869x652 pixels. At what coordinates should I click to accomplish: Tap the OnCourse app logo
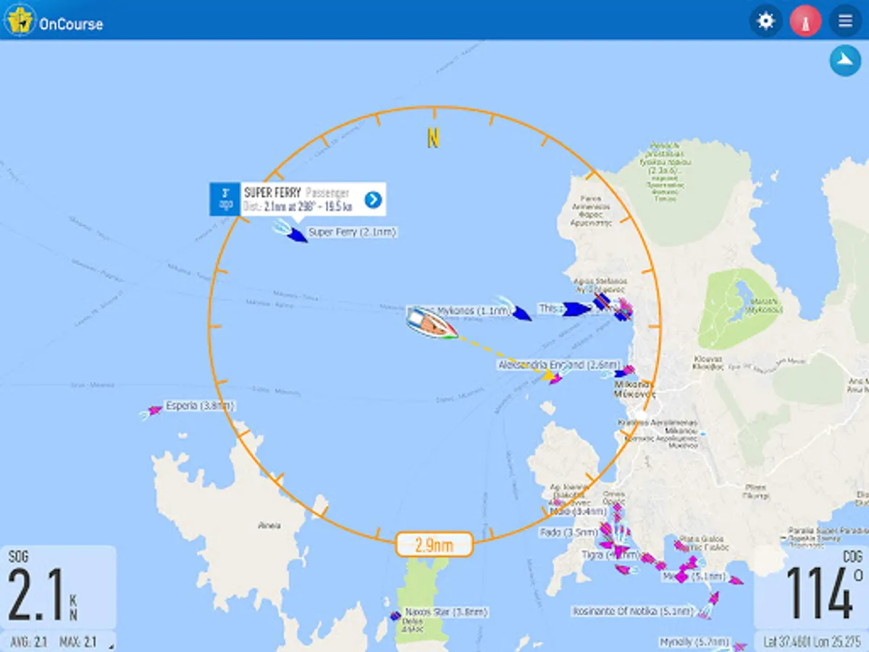click(20, 20)
